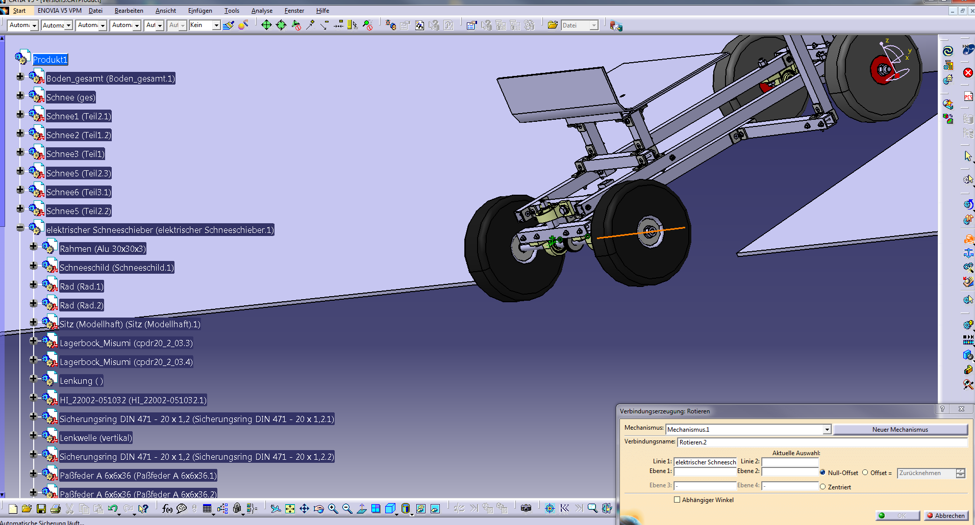Click the help question mark in dialog title
This screenshot has height=525, width=975.
pos(942,409)
